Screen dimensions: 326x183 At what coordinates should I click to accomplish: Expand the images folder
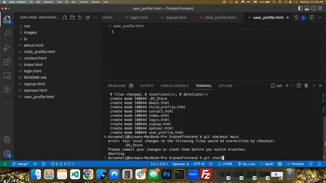point(58,33)
